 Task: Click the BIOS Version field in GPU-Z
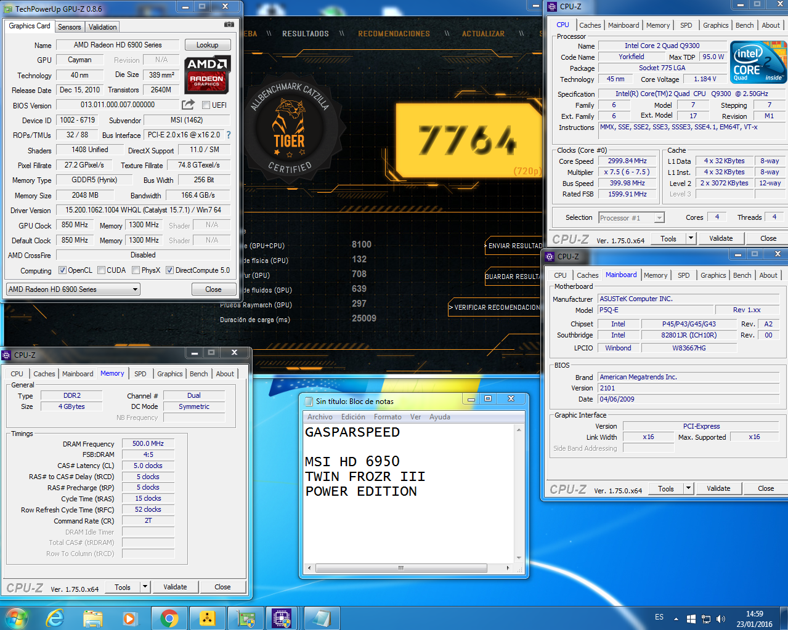point(118,105)
